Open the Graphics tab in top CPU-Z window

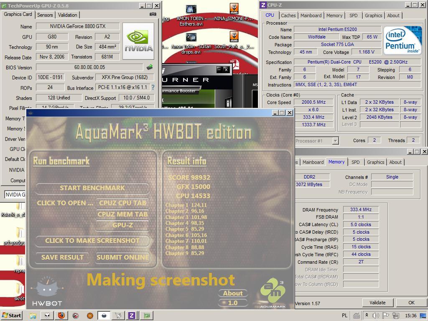tap(373, 15)
